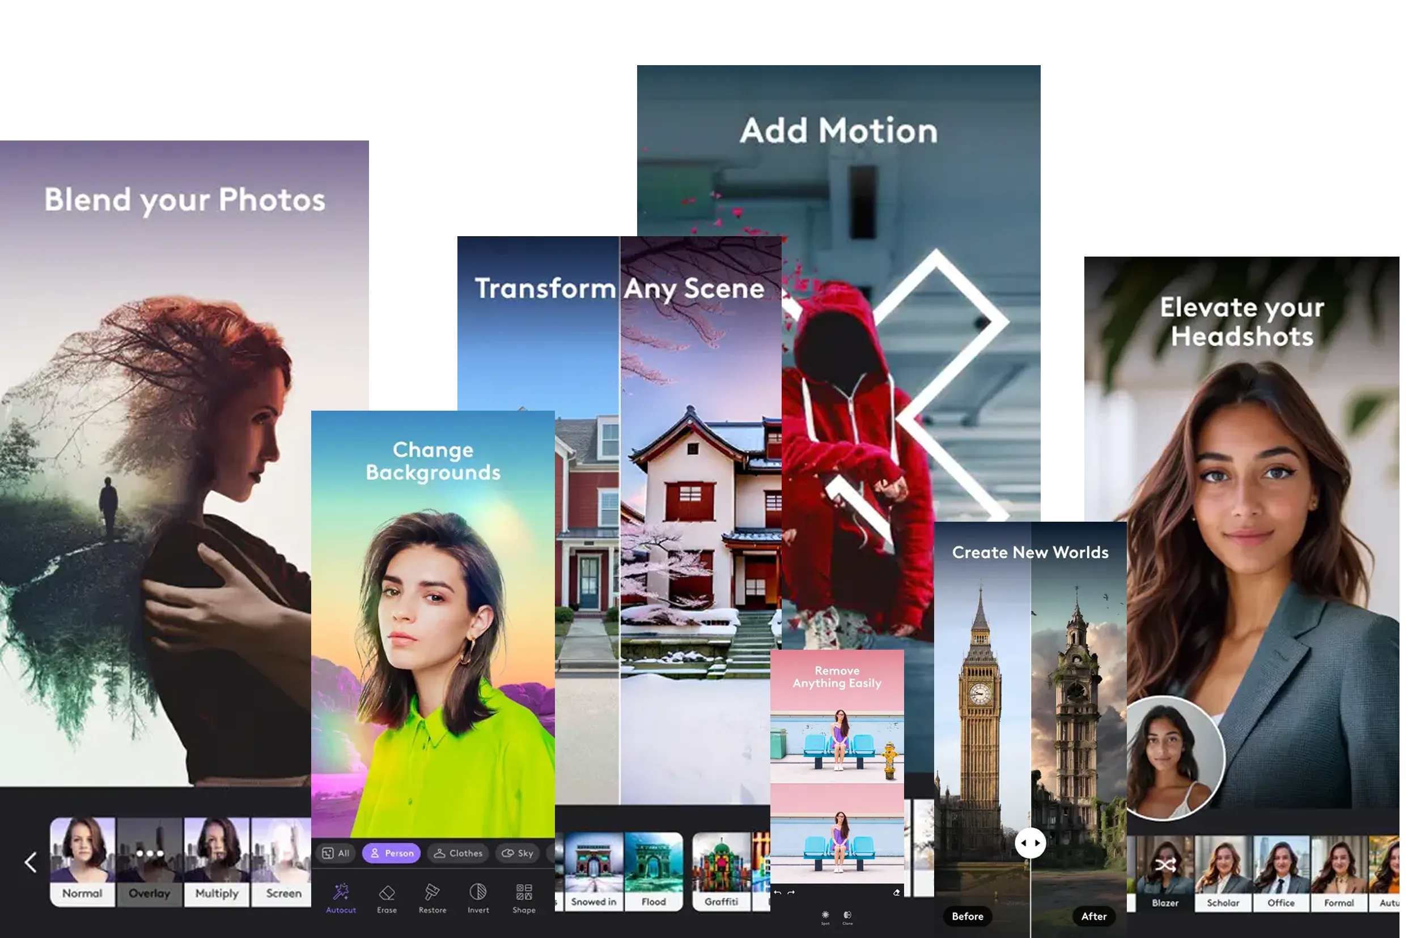The image size is (1408, 938).
Task: Click the After label button
Action: coord(1094,916)
